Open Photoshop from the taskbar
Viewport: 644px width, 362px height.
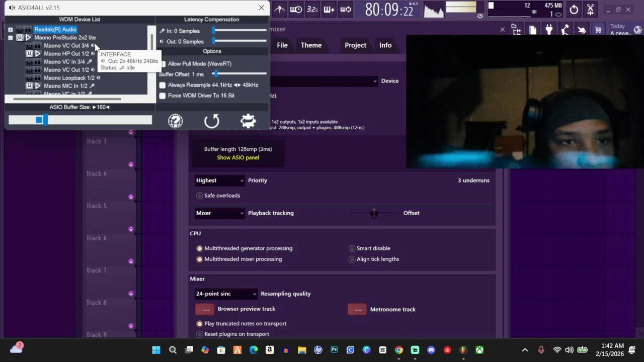(334, 350)
